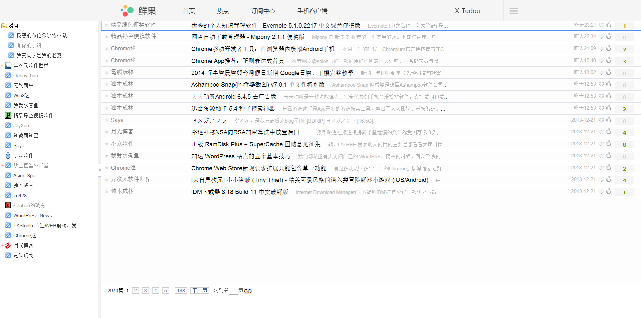Image resolution: width=641 pixels, height=318 pixels.
Task: Click thumbs-up icon on the Evernote article row
Action: pos(609,25)
